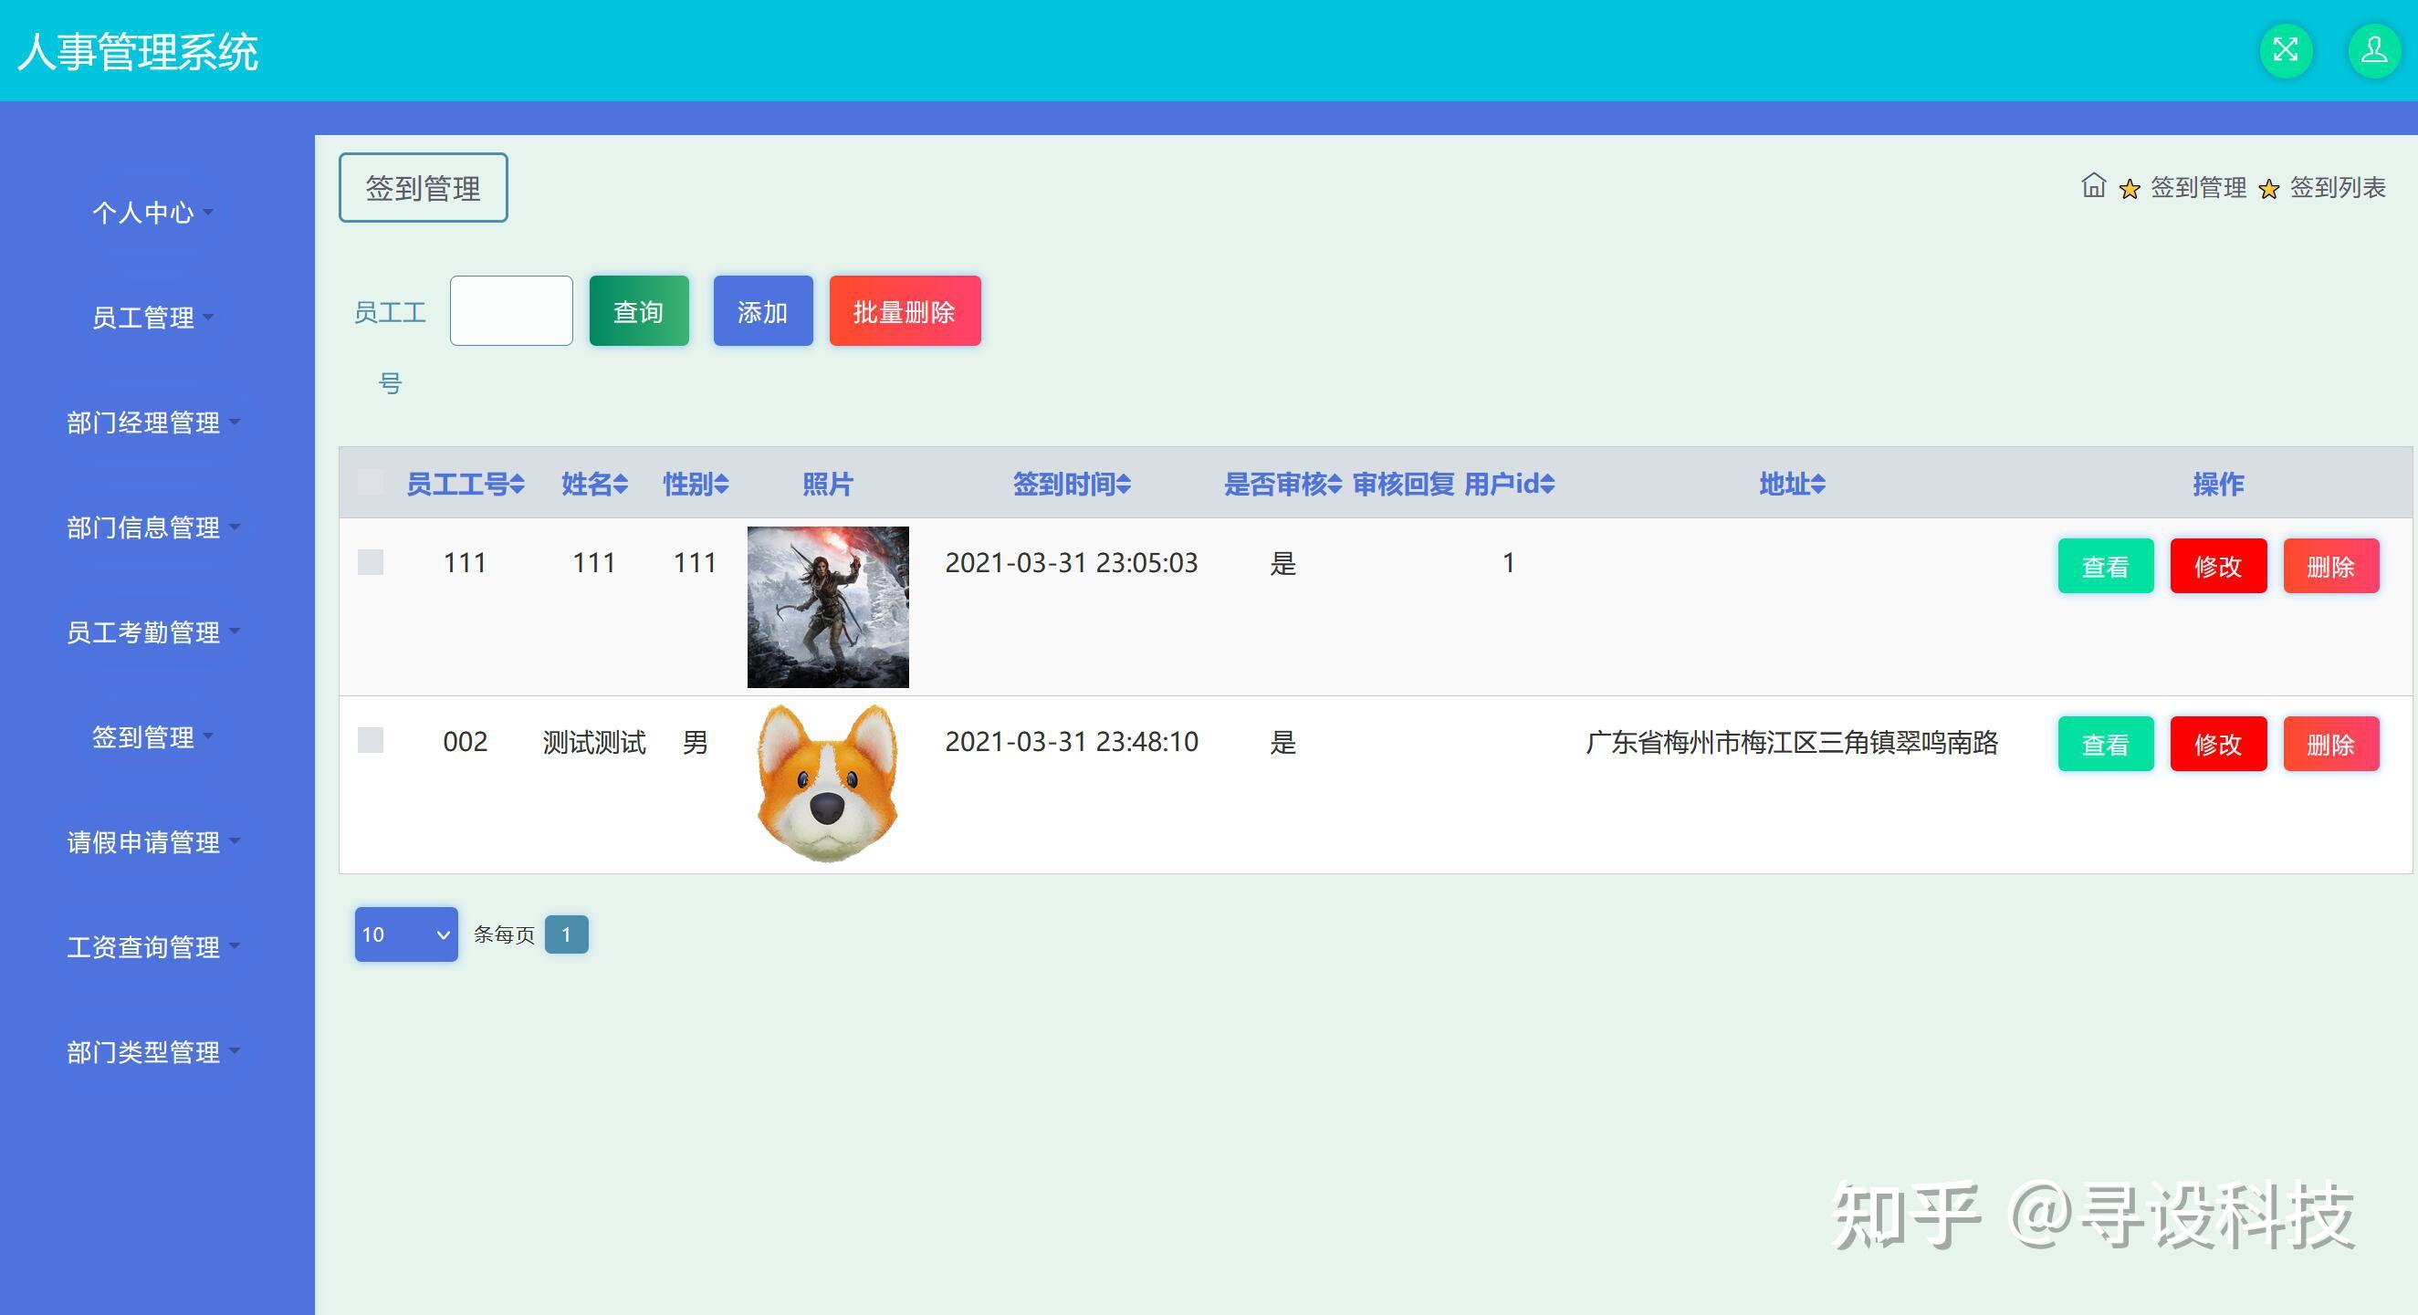Screen dimensions: 2418x1315
Task: Sort by 员工工号 column arrows
Action: pyautogui.click(x=518, y=485)
